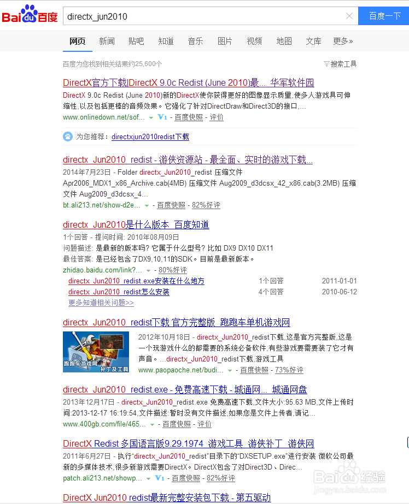Open the recommended directxjun2010redist下载 link
The height and width of the screenshot is (504, 409).
(150, 137)
